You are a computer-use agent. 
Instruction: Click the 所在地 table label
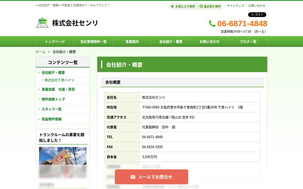click(112, 107)
